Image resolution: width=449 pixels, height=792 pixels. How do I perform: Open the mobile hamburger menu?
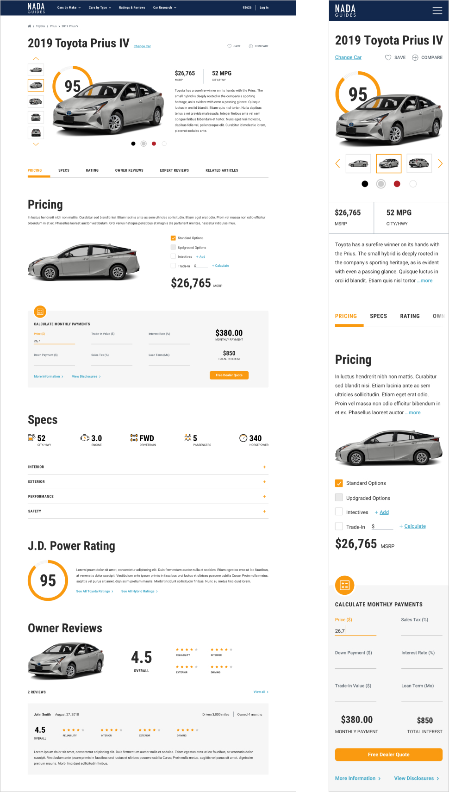click(437, 11)
